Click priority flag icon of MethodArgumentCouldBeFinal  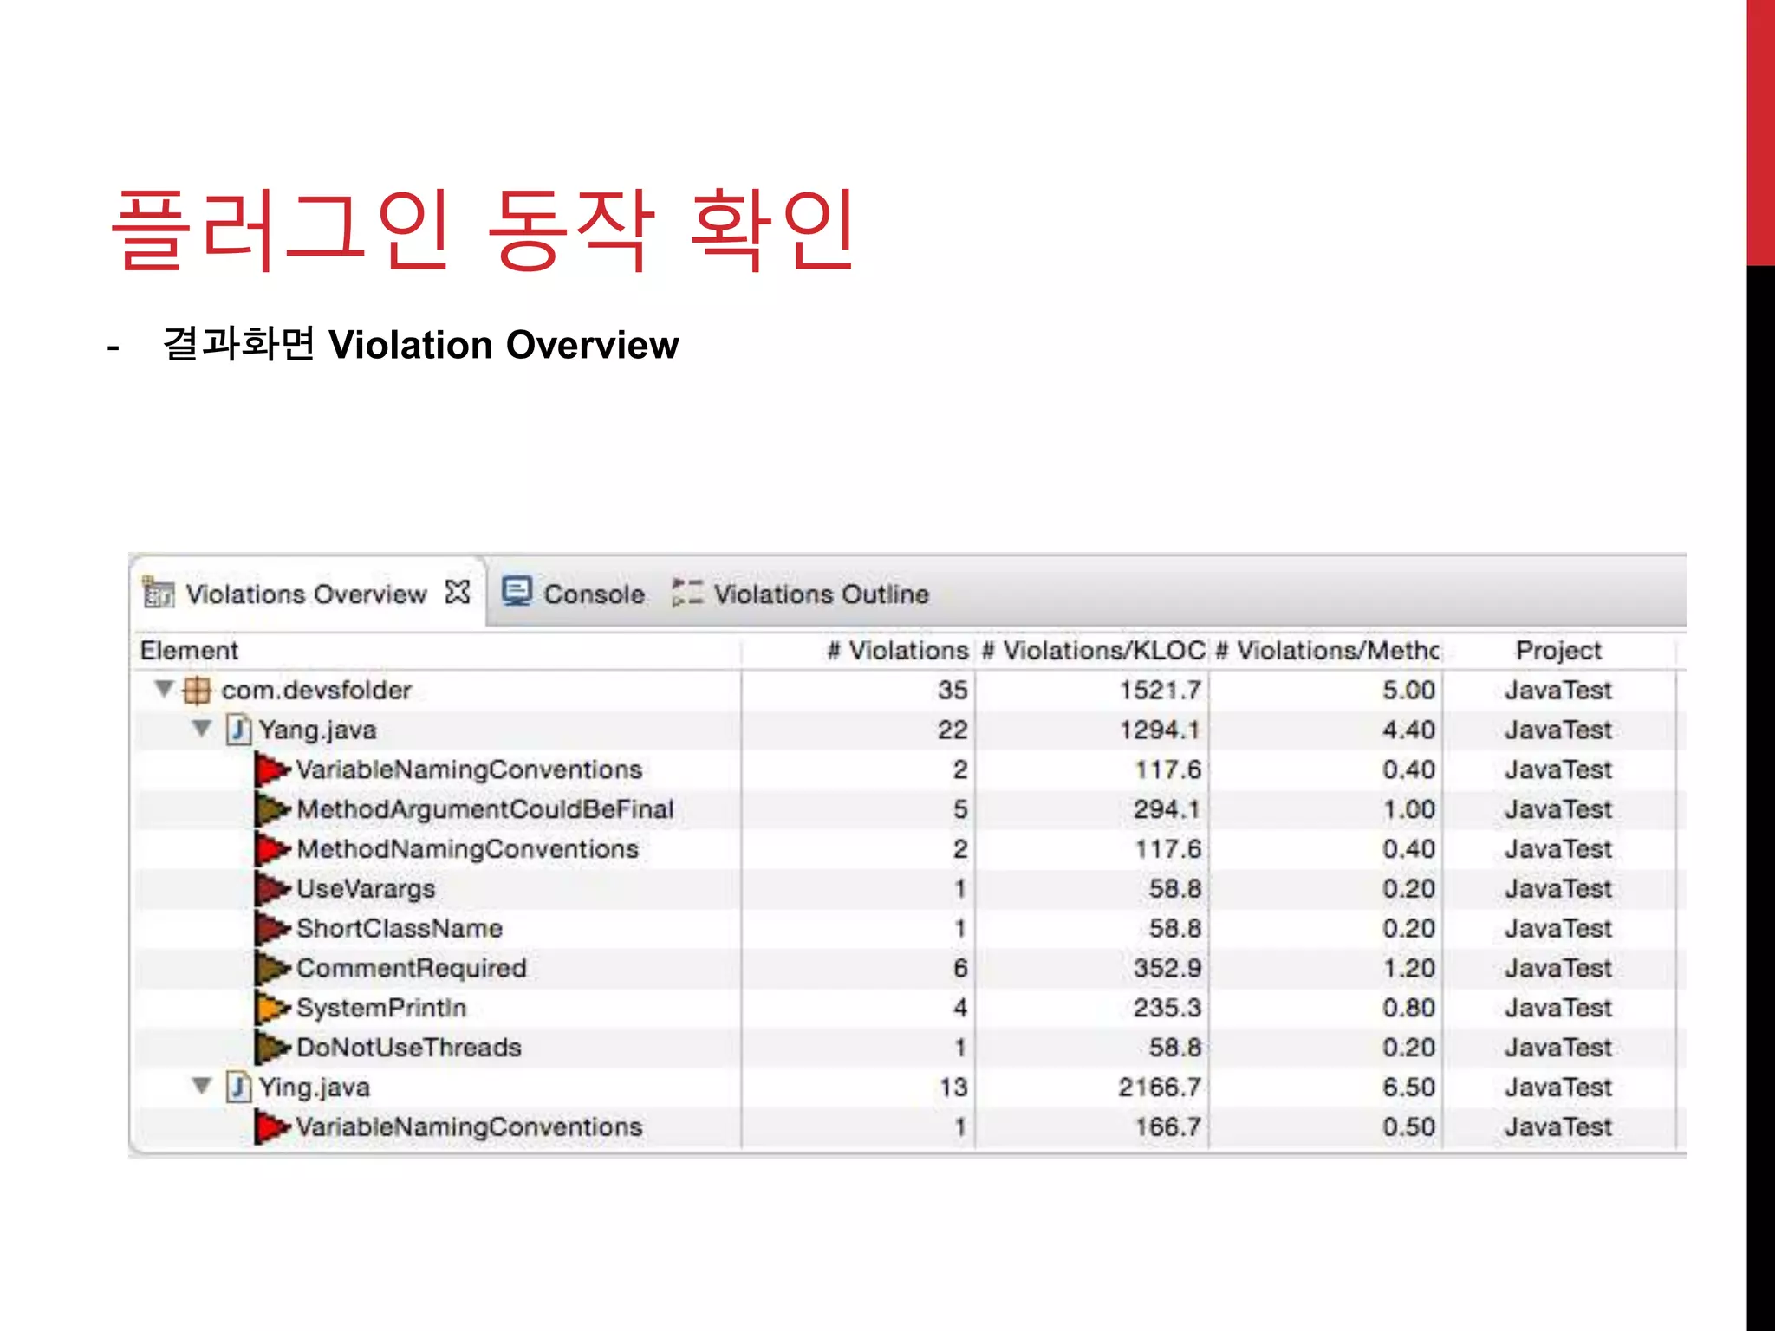pos(271,809)
